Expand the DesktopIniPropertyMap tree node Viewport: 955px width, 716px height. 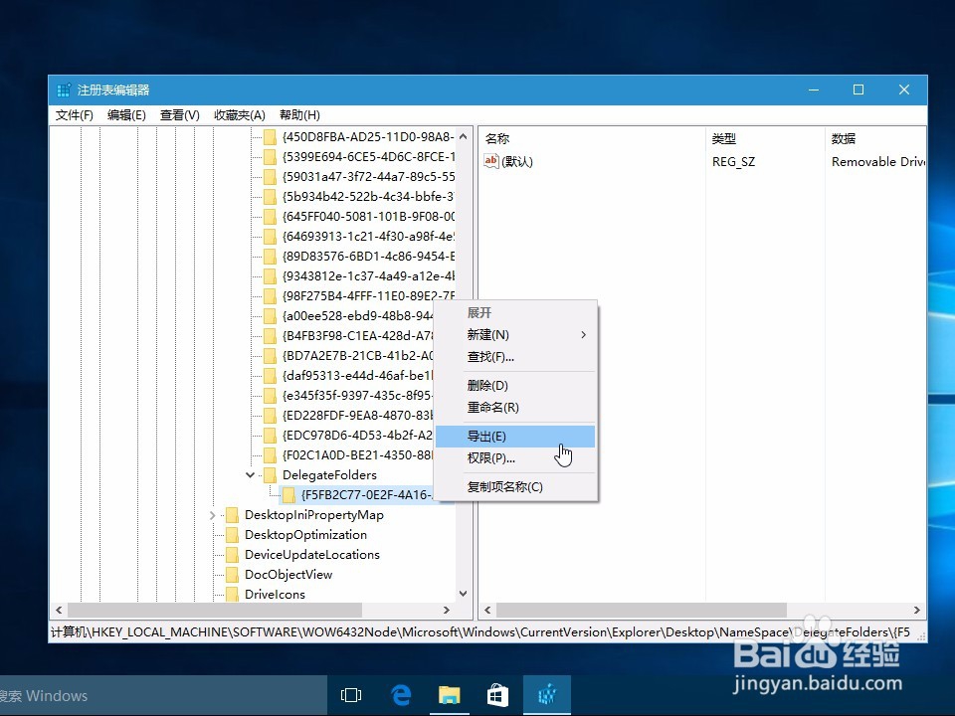point(213,515)
